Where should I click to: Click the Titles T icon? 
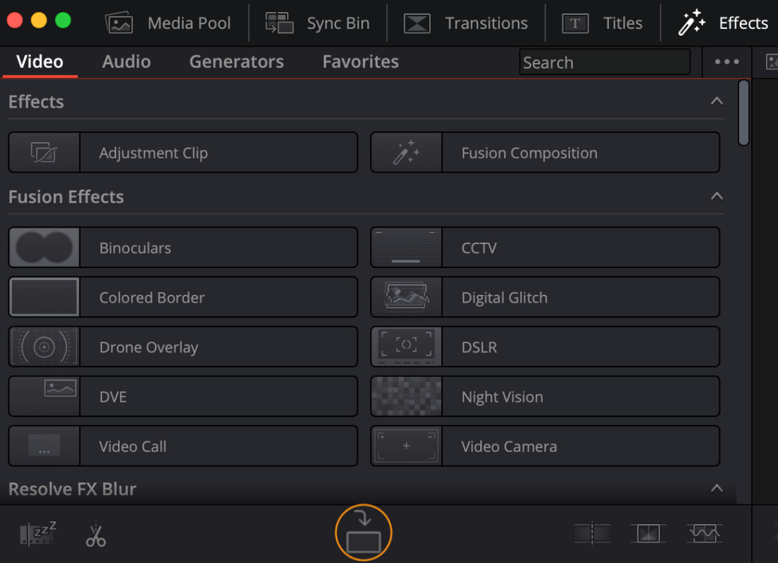pyautogui.click(x=575, y=23)
